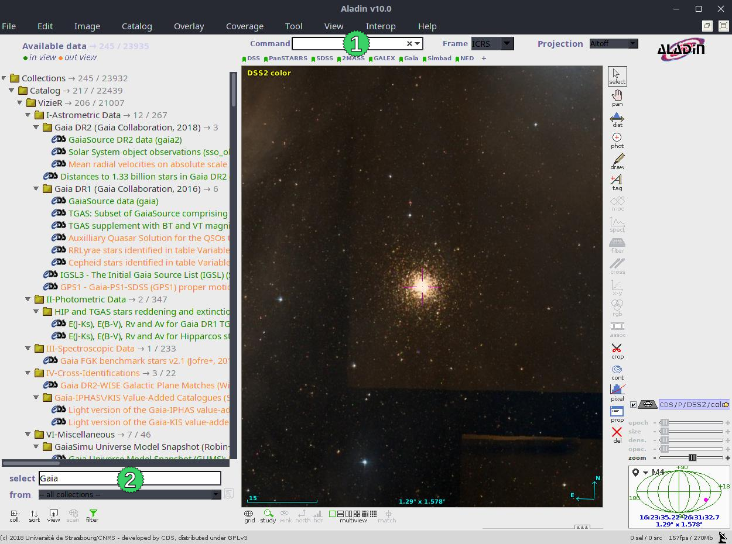Click the x-y calibration tool icon
This screenshot has height=544, width=732.
(x=617, y=288)
